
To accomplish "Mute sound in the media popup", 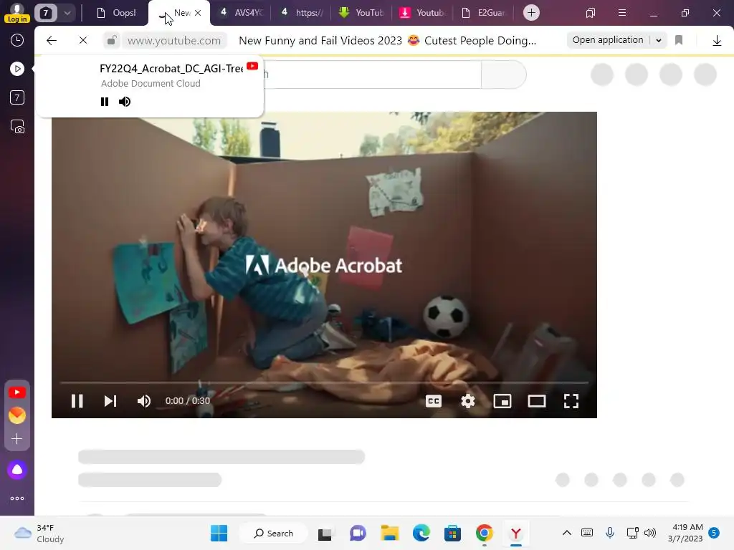I will 125,102.
